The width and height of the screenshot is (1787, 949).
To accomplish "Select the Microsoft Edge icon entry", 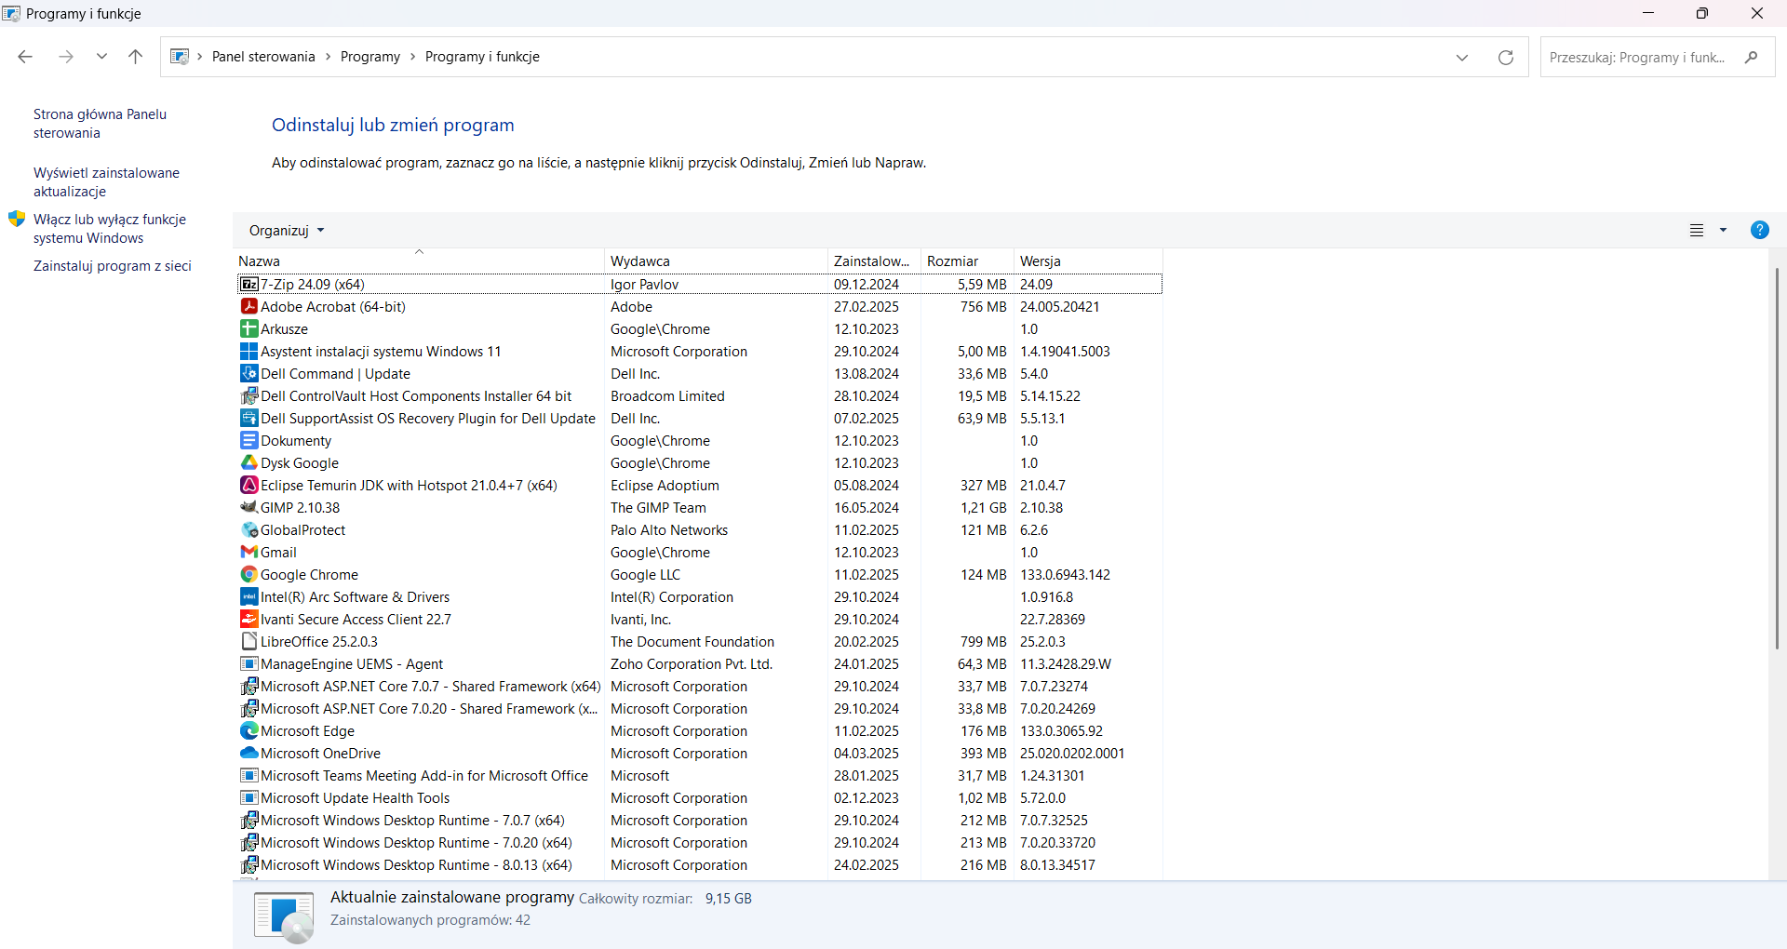I will click(249, 730).
